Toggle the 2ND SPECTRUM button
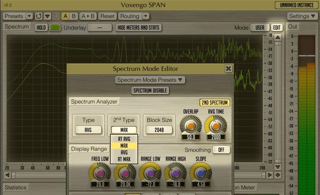The width and height of the screenshot is (320, 195). pos(215,102)
